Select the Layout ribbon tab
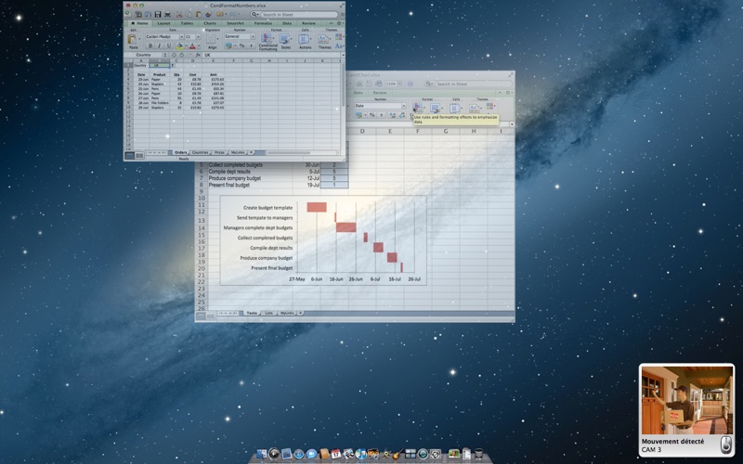743x464 pixels. 163,23
